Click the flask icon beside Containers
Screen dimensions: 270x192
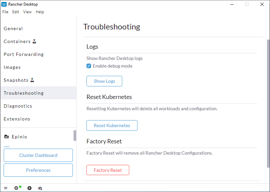click(x=34, y=41)
